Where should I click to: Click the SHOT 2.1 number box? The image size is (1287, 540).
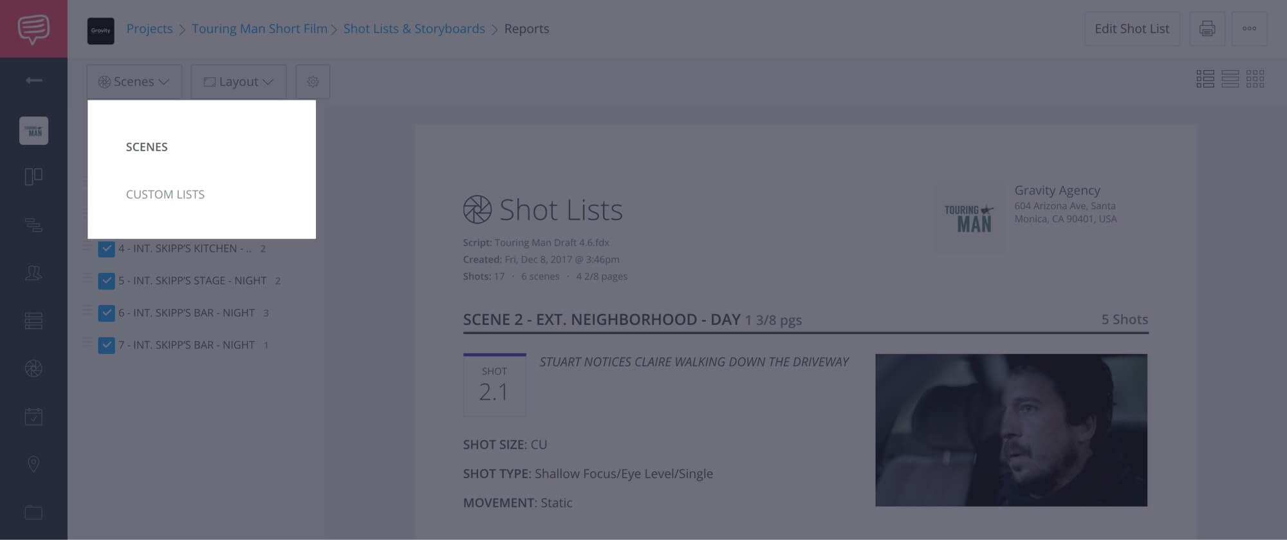[x=494, y=385]
